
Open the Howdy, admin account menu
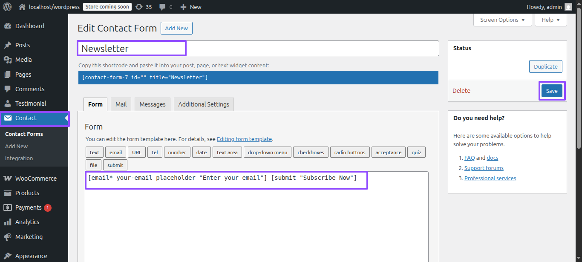pos(549,7)
